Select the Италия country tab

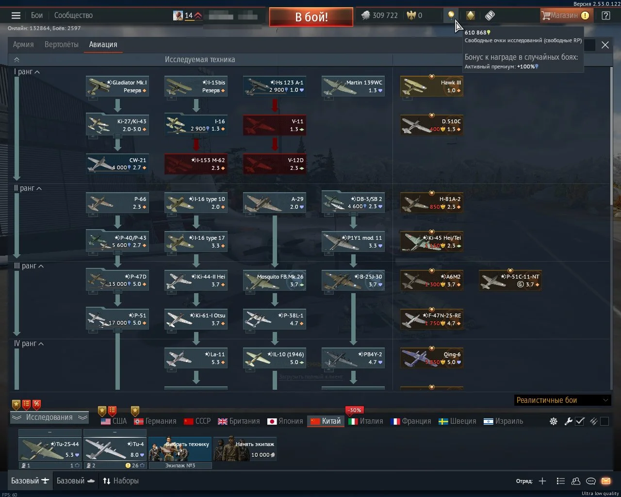pos(366,421)
